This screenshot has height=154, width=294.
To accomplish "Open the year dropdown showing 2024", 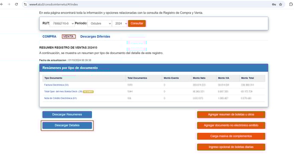I will click(x=120, y=23).
